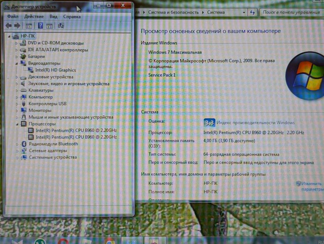Toggle the show/hide console tree toolbar icon
The height and width of the screenshot is (244, 324).
pyautogui.click(x=29, y=26)
